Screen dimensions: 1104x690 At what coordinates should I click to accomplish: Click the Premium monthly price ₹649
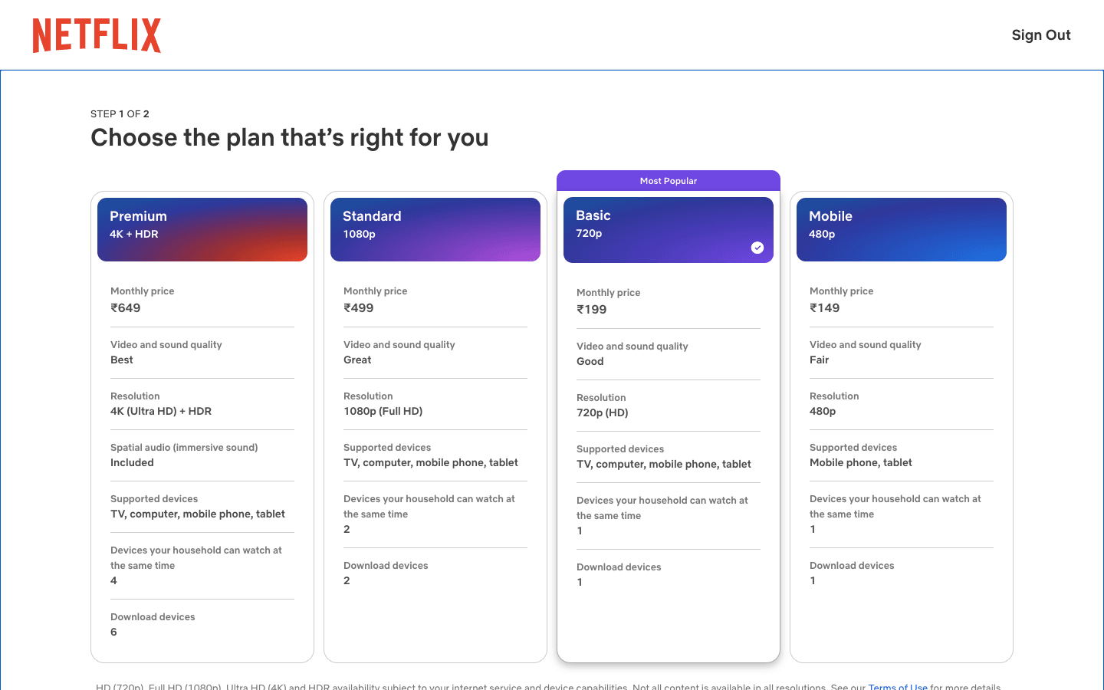[126, 308]
